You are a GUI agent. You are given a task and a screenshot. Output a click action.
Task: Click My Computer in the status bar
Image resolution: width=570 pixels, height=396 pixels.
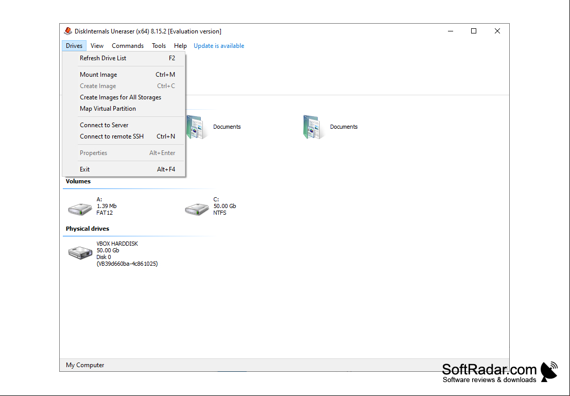[x=85, y=365]
